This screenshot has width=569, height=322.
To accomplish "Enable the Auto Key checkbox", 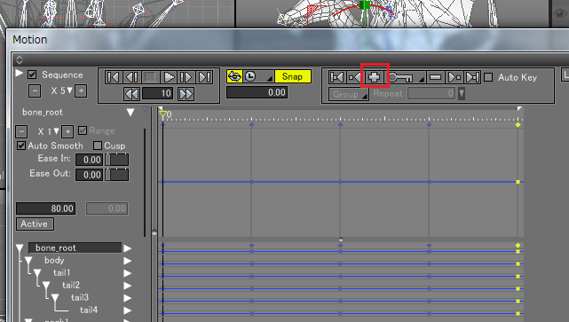I will pos(488,77).
